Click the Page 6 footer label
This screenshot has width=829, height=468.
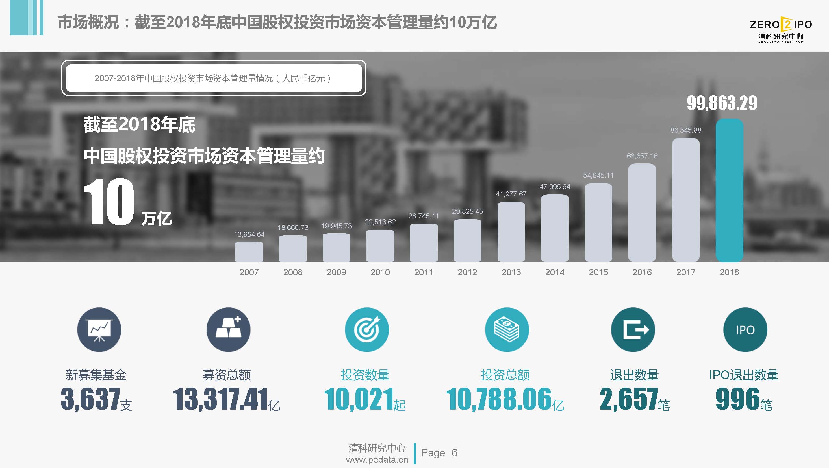(x=439, y=452)
